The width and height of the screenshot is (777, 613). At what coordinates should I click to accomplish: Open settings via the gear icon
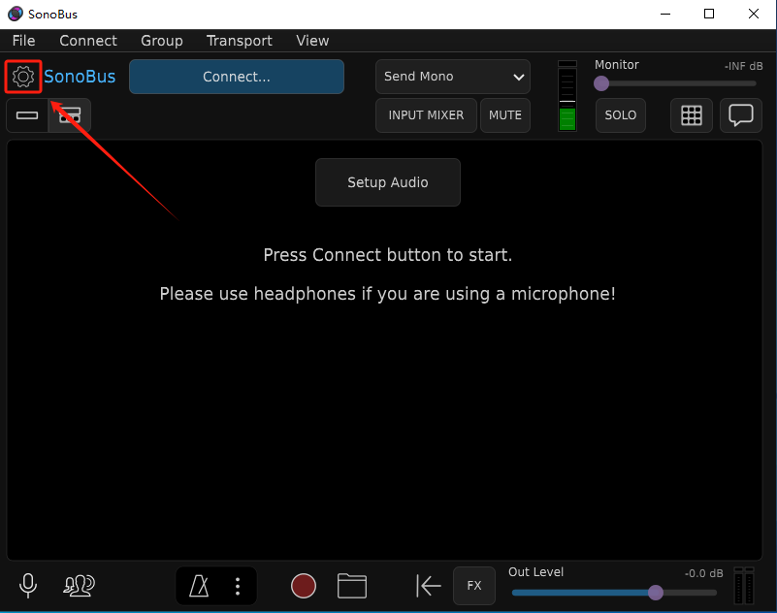(23, 77)
